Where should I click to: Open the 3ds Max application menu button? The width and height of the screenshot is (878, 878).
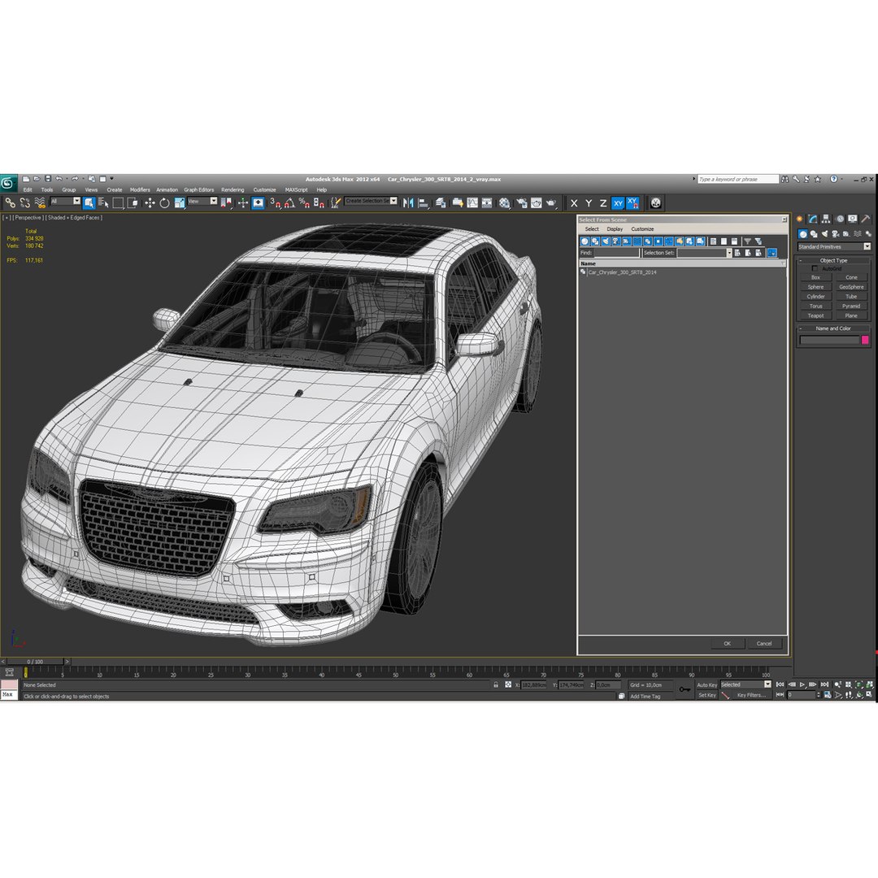point(8,183)
